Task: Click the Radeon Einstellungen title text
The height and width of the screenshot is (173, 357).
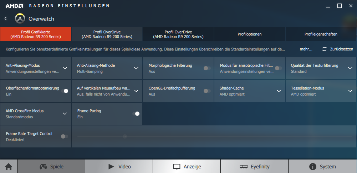Action: (69, 6)
